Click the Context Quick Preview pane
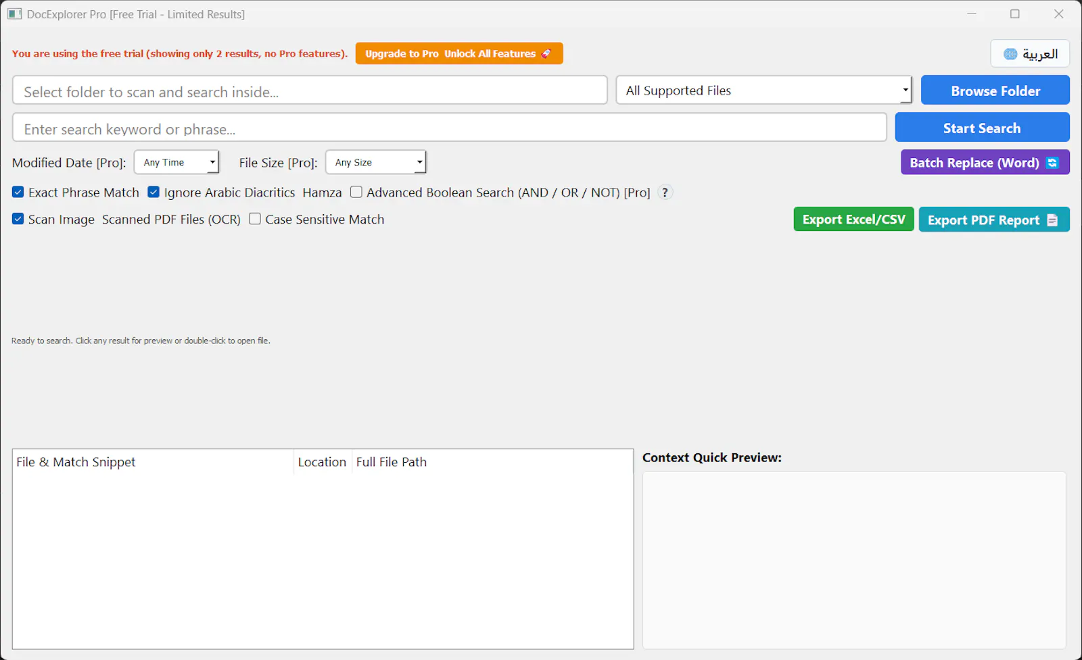 click(854, 560)
